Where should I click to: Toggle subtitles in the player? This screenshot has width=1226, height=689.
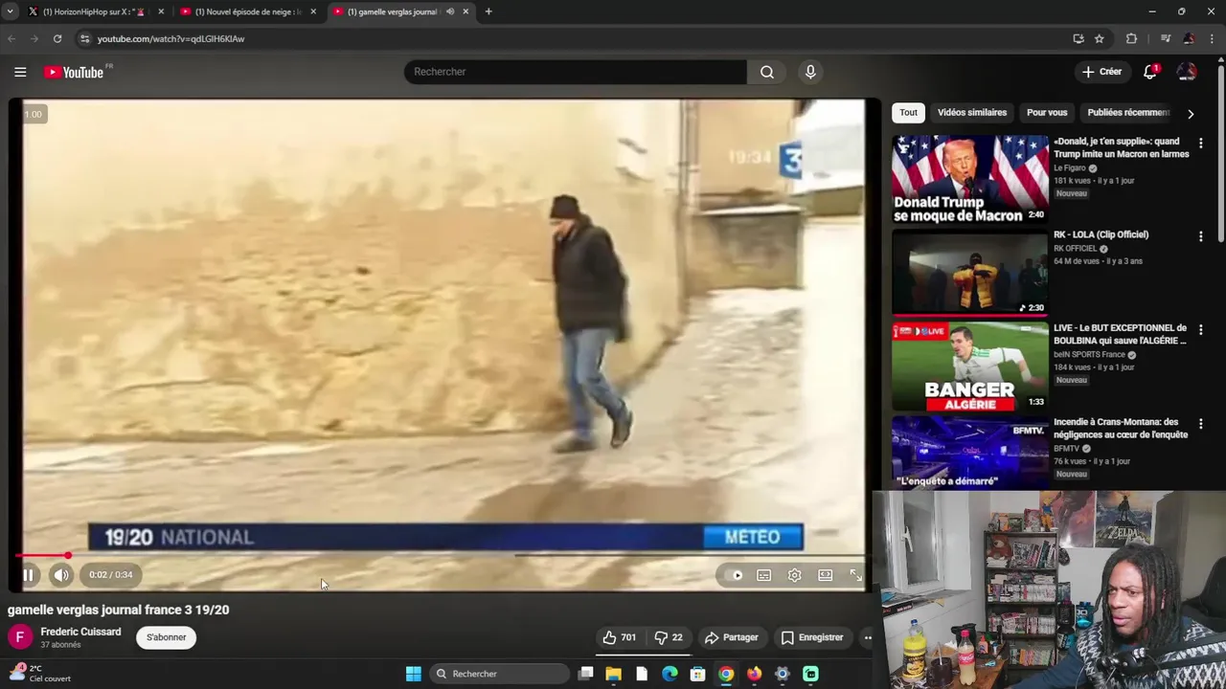(763, 575)
